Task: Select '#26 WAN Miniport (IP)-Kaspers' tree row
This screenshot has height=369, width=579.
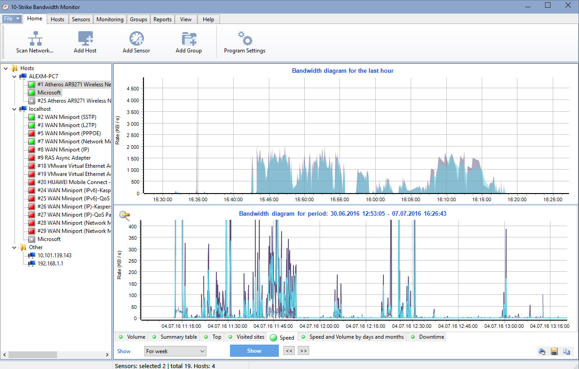Action: pyautogui.click(x=74, y=207)
